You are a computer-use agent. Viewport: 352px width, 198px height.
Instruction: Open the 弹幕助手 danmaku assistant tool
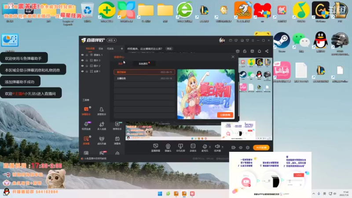click(x=86, y=111)
